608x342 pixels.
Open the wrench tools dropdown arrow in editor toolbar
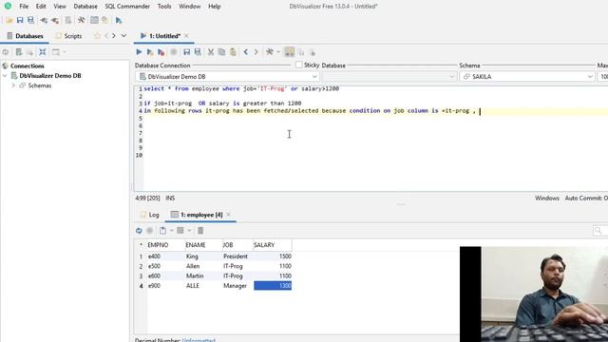coord(278,52)
